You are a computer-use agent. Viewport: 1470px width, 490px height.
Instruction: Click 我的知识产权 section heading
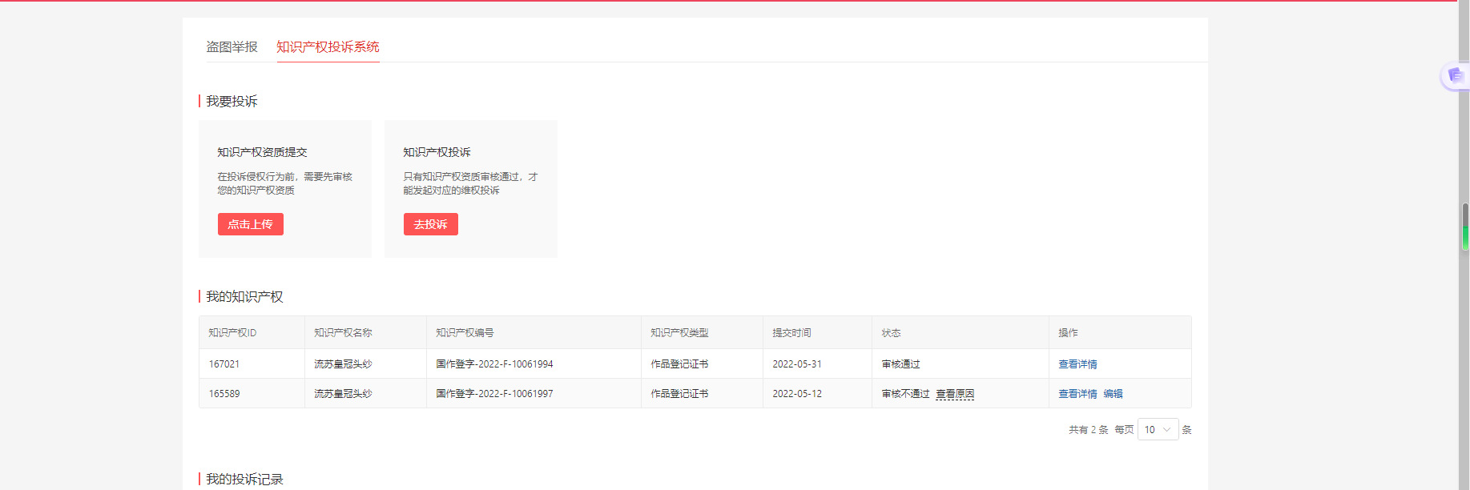point(244,297)
